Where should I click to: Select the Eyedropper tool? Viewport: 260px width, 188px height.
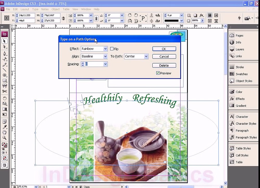tap(4, 127)
